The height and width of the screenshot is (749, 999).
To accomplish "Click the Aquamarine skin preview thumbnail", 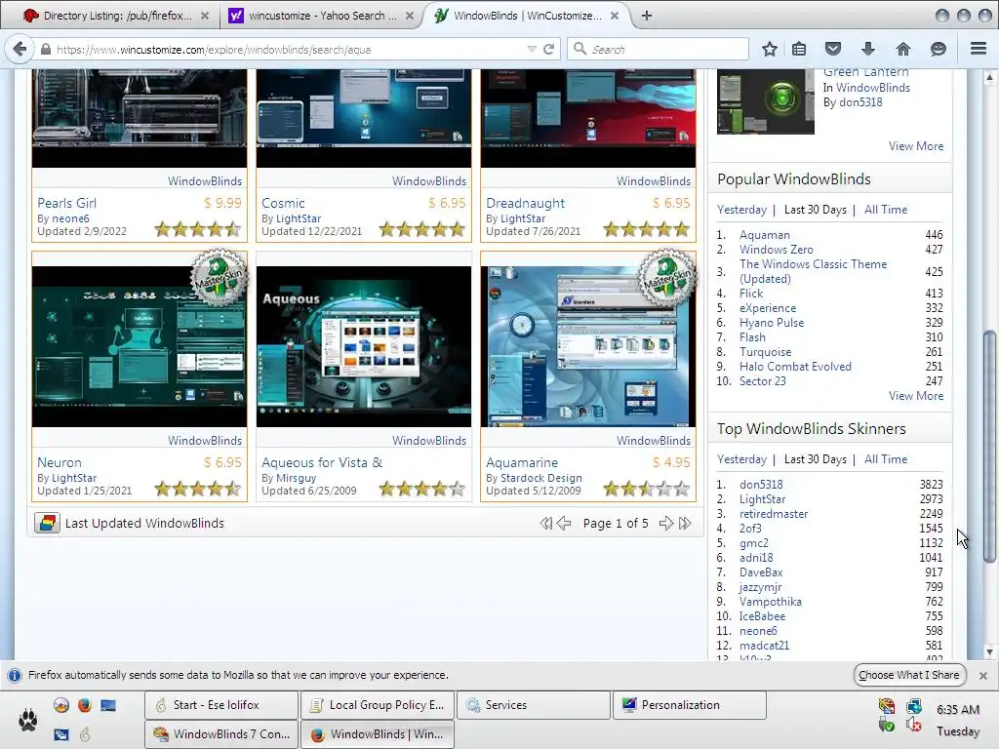I will [588, 346].
